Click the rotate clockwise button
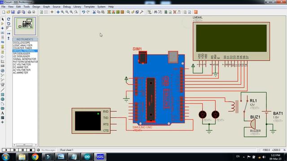This screenshot has height=161, width=287. [9, 19]
